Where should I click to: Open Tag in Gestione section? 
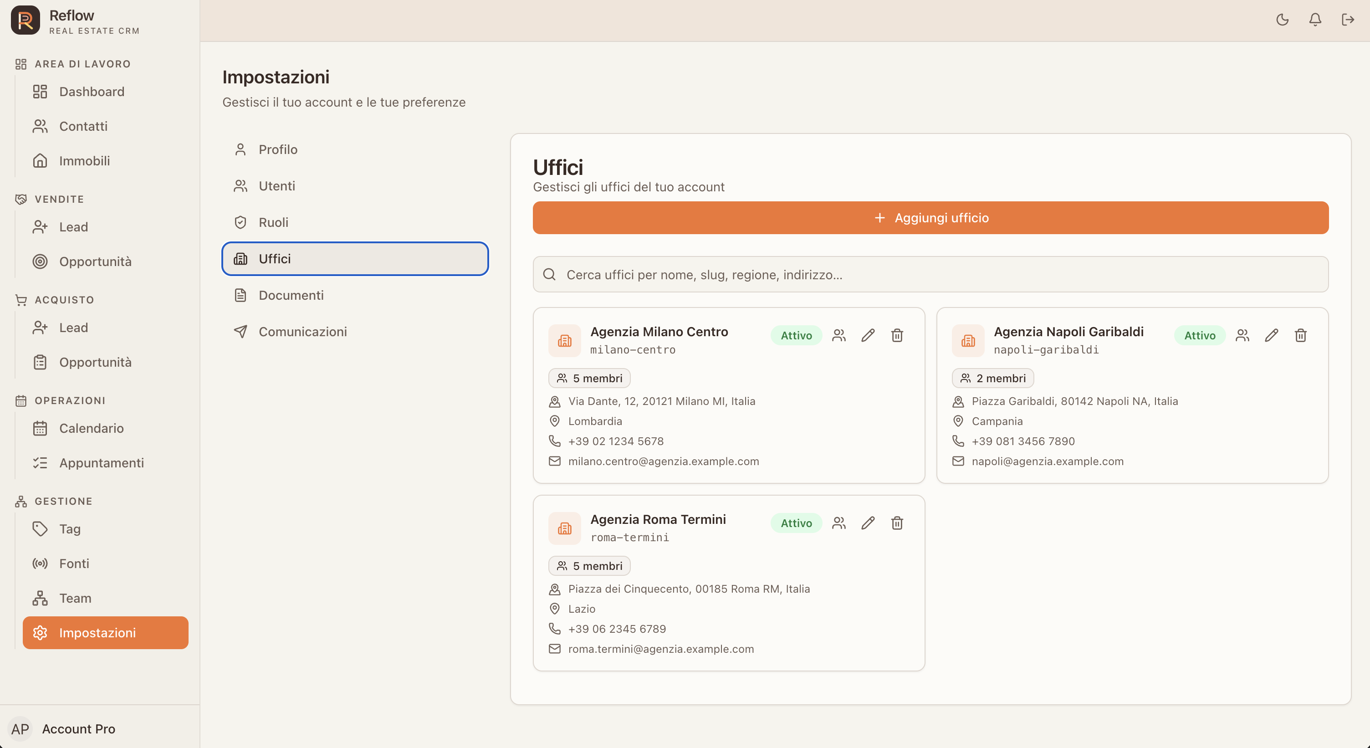coord(105,529)
